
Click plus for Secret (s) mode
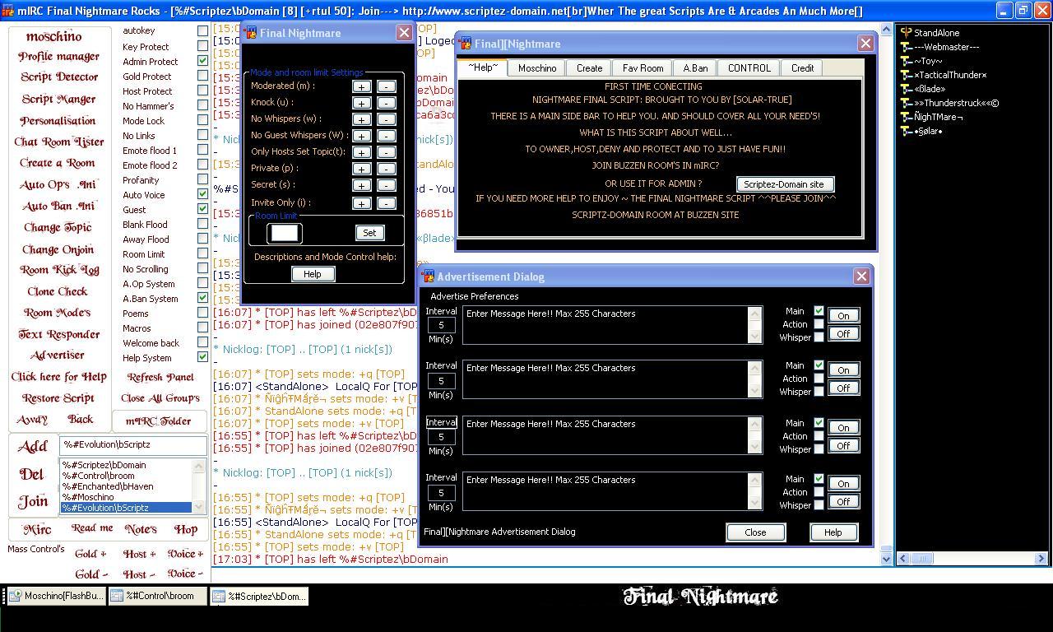(x=361, y=185)
